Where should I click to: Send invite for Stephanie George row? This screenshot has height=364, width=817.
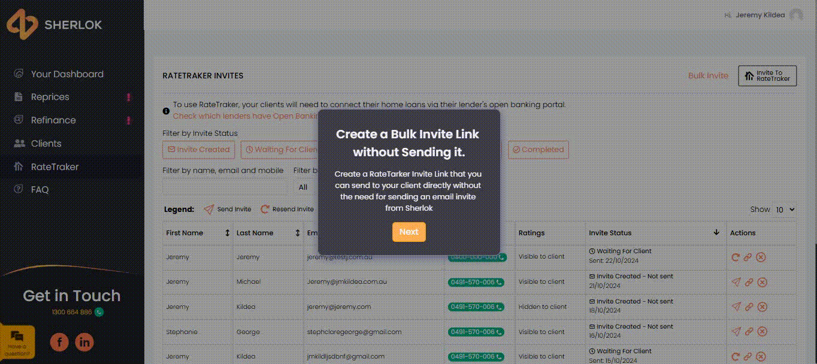click(x=736, y=332)
